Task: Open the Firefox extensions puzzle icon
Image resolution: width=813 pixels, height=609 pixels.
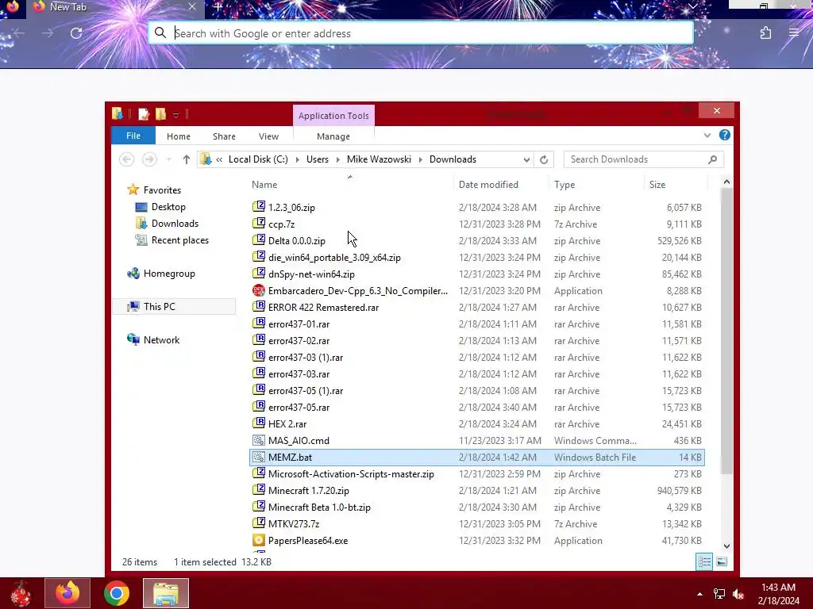Action: click(x=765, y=33)
